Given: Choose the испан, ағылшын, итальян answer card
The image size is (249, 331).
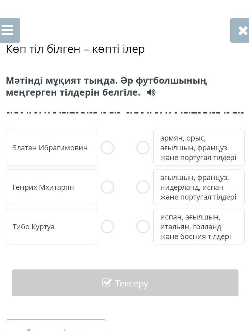Looking at the screenshot, I should 199,227.
